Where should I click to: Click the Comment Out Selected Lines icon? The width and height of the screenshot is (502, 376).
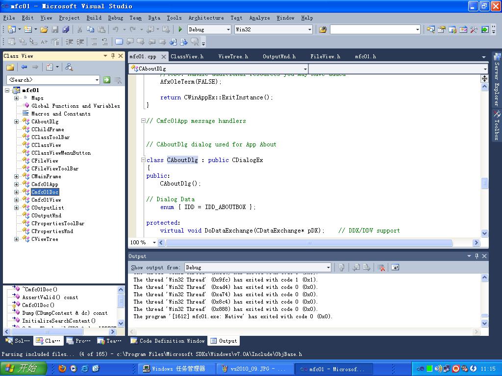pos(94,42)
